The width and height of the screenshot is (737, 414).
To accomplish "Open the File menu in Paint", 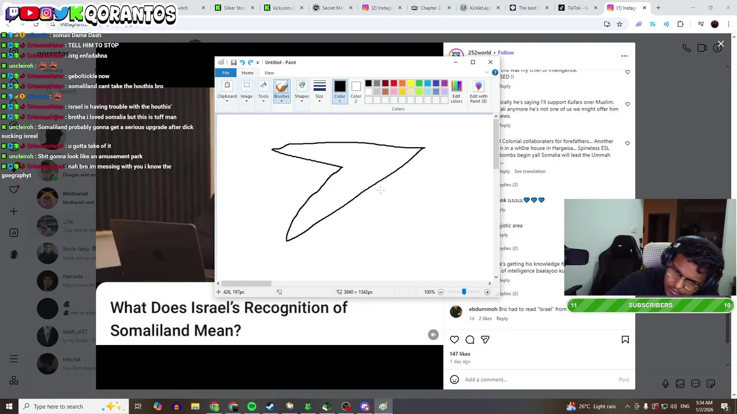I will pos(226,73).
